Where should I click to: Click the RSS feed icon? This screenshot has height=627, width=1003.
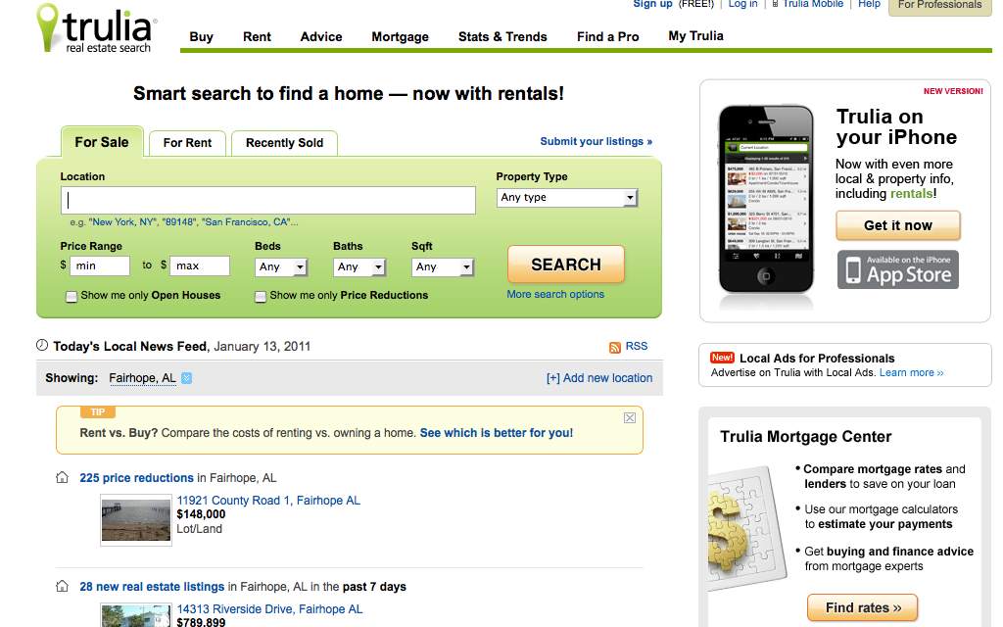pyautogui.click(x=615, y=347)
